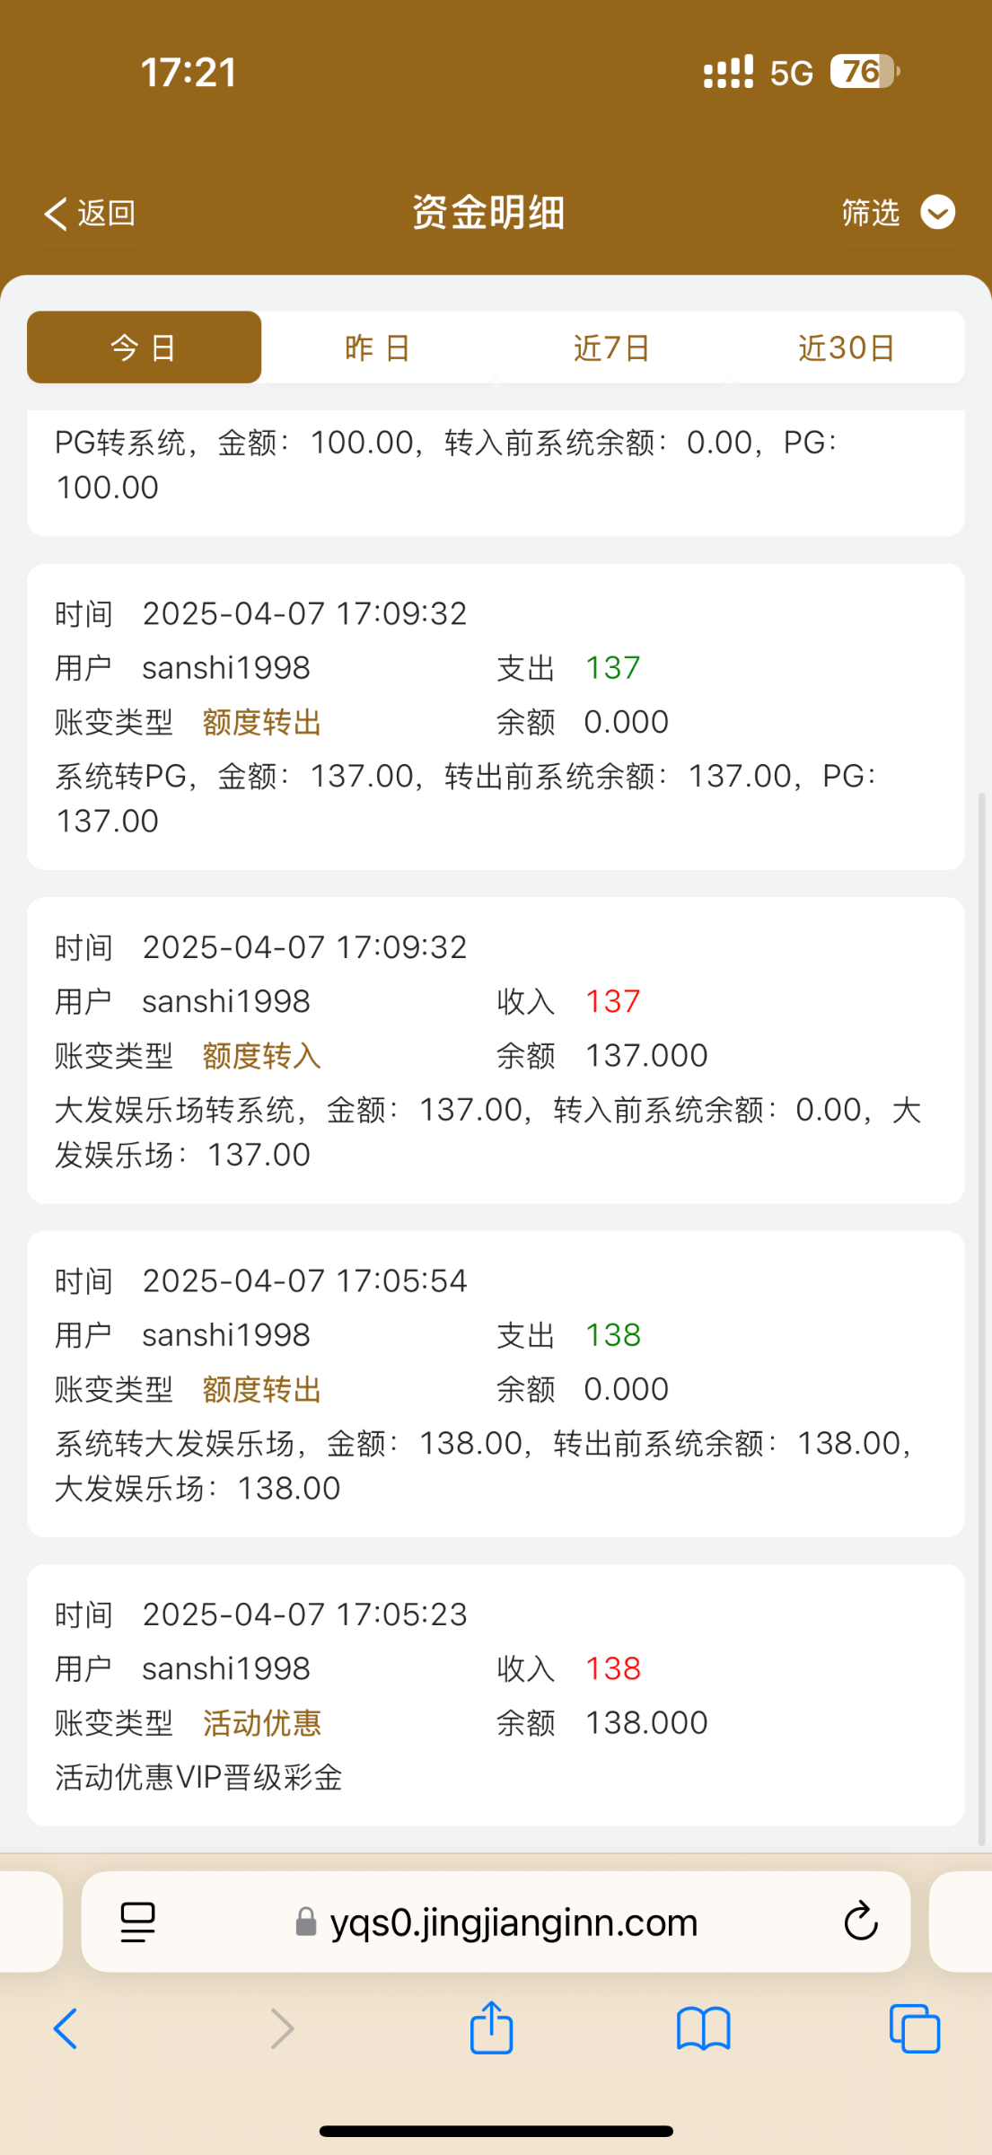Click the 筛选 filter label
The height and width of the screenshot is (2155, 992).
point(870,213)
